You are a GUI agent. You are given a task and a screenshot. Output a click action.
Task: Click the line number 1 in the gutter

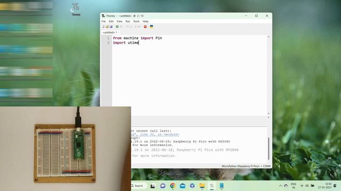(x=108, y=38)
